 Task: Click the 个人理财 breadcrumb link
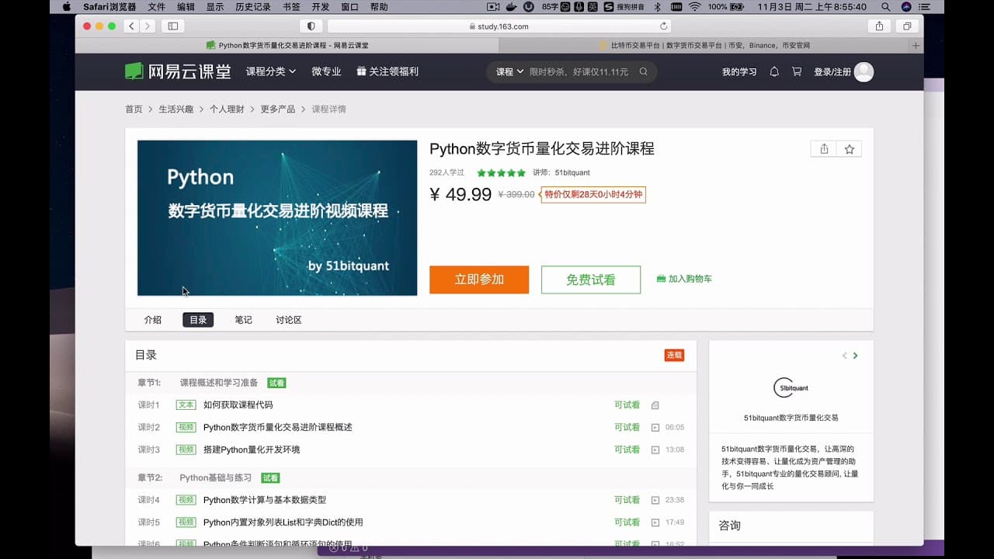(227, 109)
